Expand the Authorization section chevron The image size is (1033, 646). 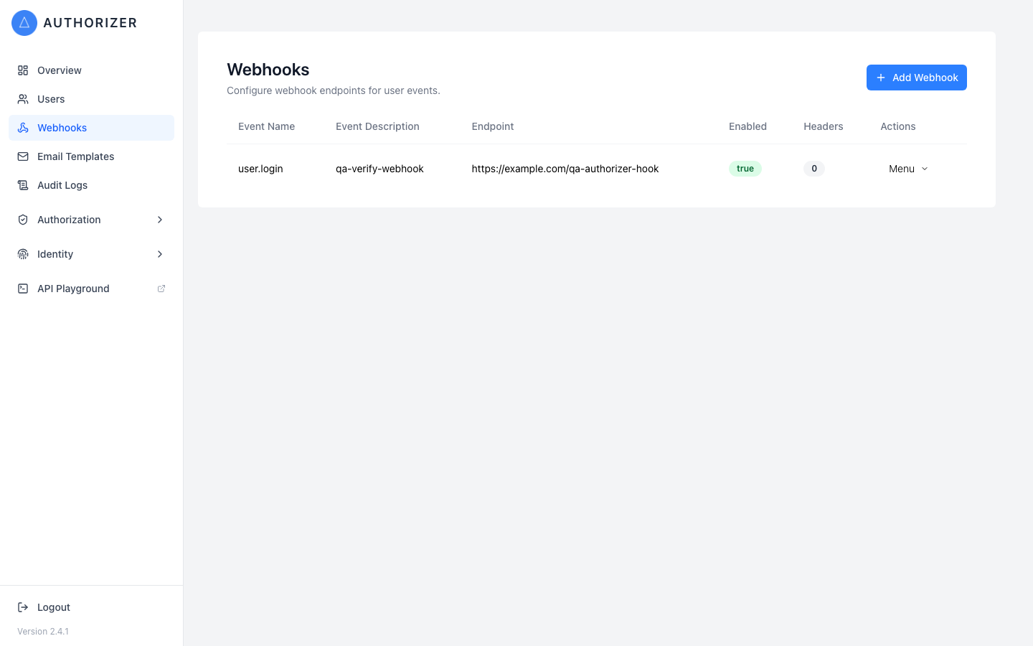[160, 220]
